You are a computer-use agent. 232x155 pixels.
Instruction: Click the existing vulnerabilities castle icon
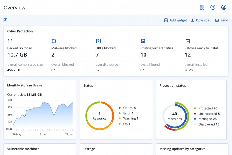(x=143, y=41)
